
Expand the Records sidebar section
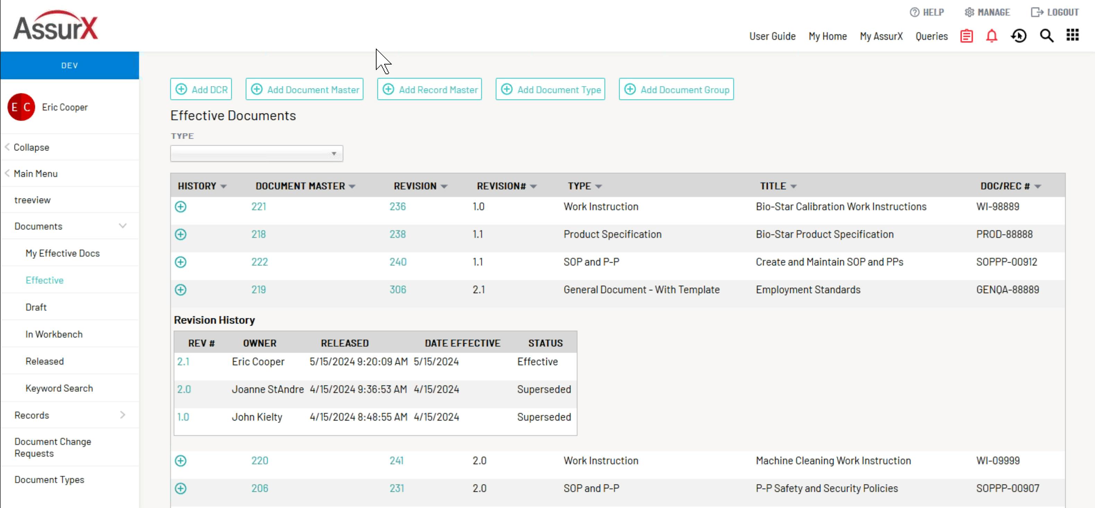[x=122, y=415]
